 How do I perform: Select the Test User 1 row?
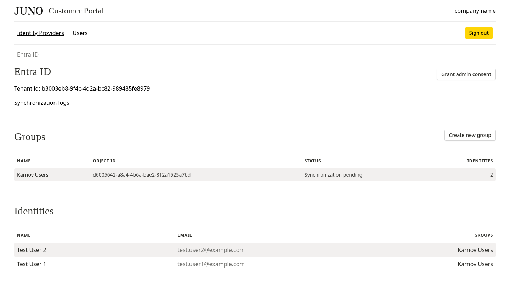[x=32, y=264]
